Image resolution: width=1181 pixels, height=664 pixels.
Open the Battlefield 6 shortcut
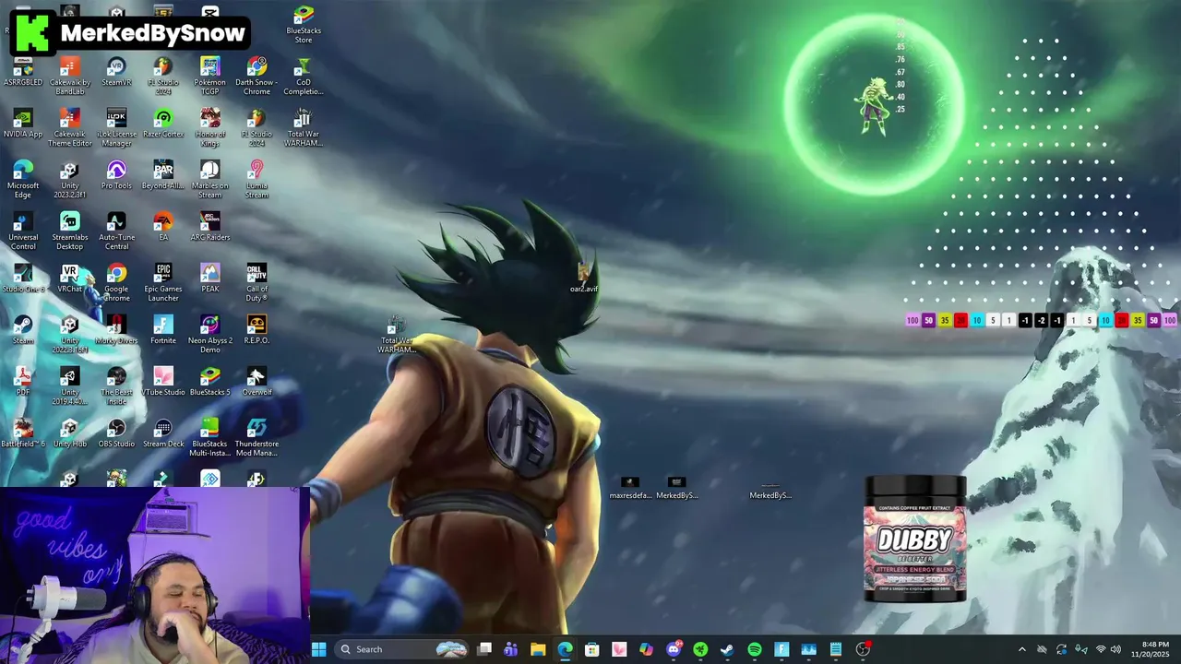(23, 434)
